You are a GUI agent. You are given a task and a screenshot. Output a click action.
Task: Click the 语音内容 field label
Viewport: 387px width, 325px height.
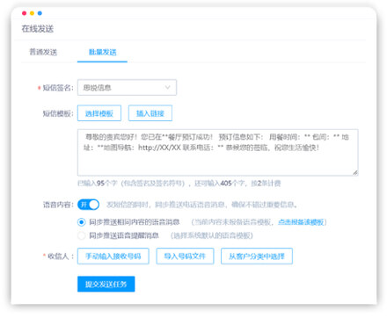(58, 205)
